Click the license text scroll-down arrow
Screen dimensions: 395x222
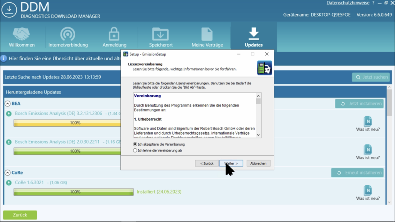(x=258, y=135)
